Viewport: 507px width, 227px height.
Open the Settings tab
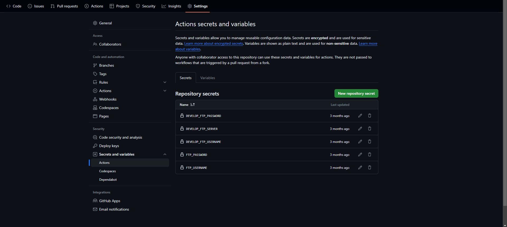click(198, 6)
